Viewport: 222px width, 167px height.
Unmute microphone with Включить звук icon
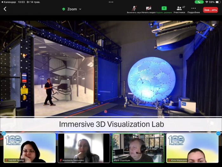point(134,9)
